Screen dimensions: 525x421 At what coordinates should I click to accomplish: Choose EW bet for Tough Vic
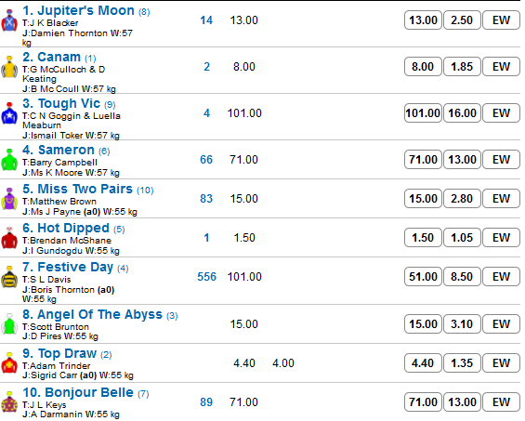point(501,112)
